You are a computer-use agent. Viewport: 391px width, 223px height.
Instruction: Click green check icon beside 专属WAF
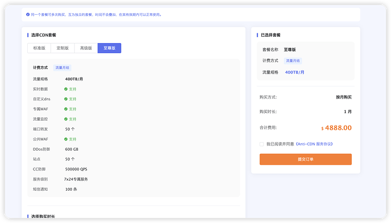66,109
